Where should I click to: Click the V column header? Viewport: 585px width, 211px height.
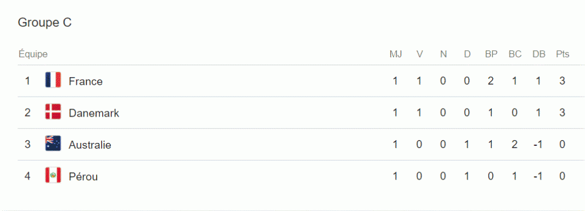coord(419,54)
